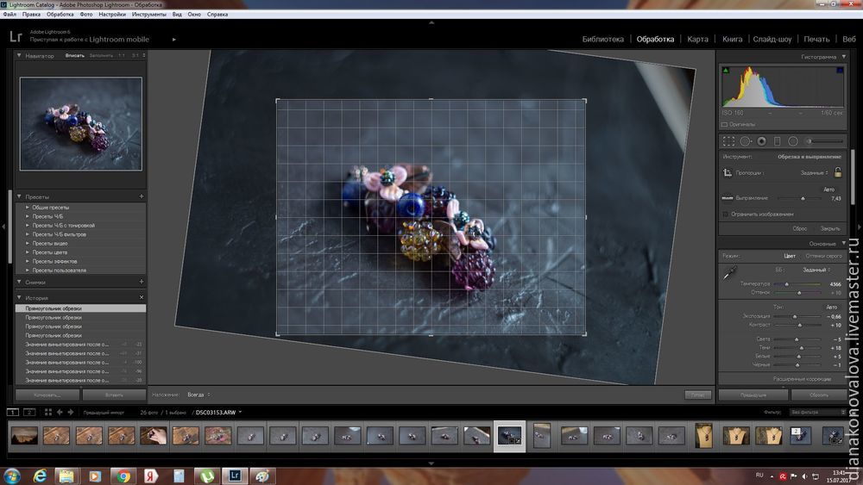The height and width of the screenshot is (485, 863).
Task: Choose the Graduated Filter tool
Action: tap(777, 140)
